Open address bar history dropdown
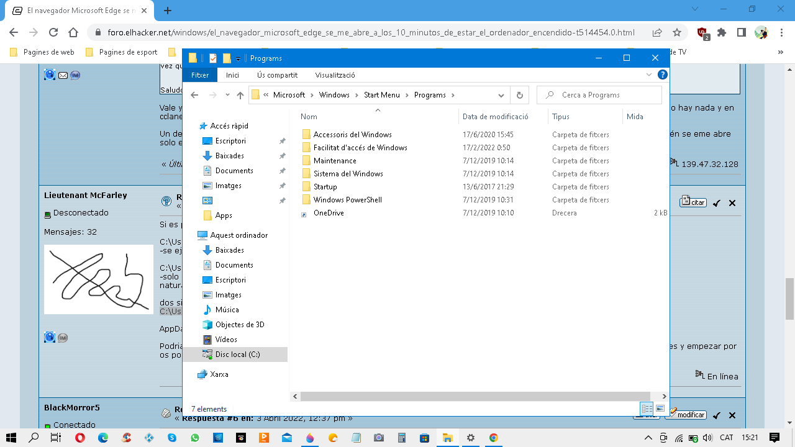Image resolution: width=795 pixels, height=447 pixels. (x=501, y=95)
